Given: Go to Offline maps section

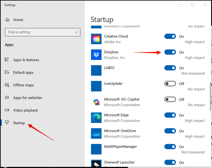Looking at the screenshot, I should pyautogui.click(x=23, y=85).
